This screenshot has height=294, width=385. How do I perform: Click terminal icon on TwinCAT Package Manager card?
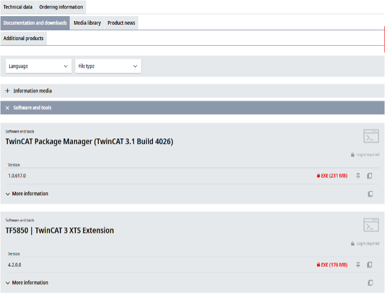pos(371,136)
